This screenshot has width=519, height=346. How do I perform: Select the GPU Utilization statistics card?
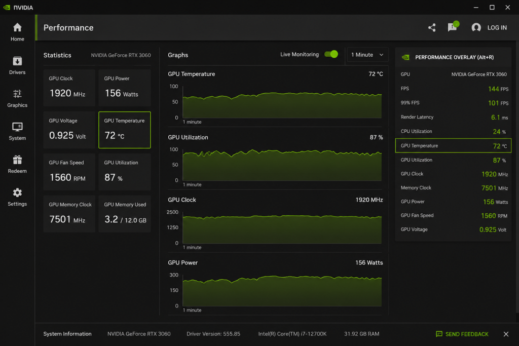pyautogui.click(x=125, y=172)
